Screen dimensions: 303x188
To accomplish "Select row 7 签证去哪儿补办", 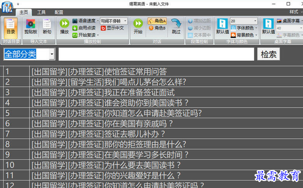I will click(151, 134).
